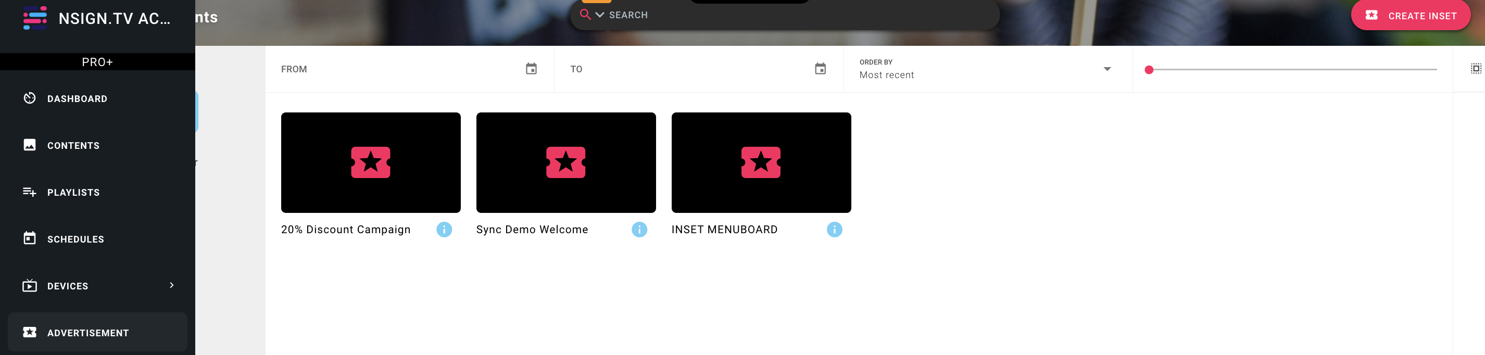Show info for INSET MENUBOARD
This screenshot has width=1485, height=355.
coord(834,230)
